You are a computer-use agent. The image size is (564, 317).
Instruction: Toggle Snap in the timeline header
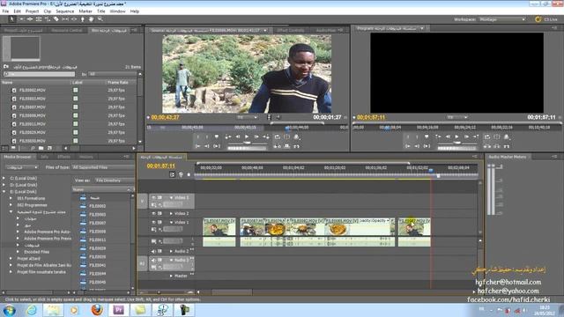(x=173, y=174)
